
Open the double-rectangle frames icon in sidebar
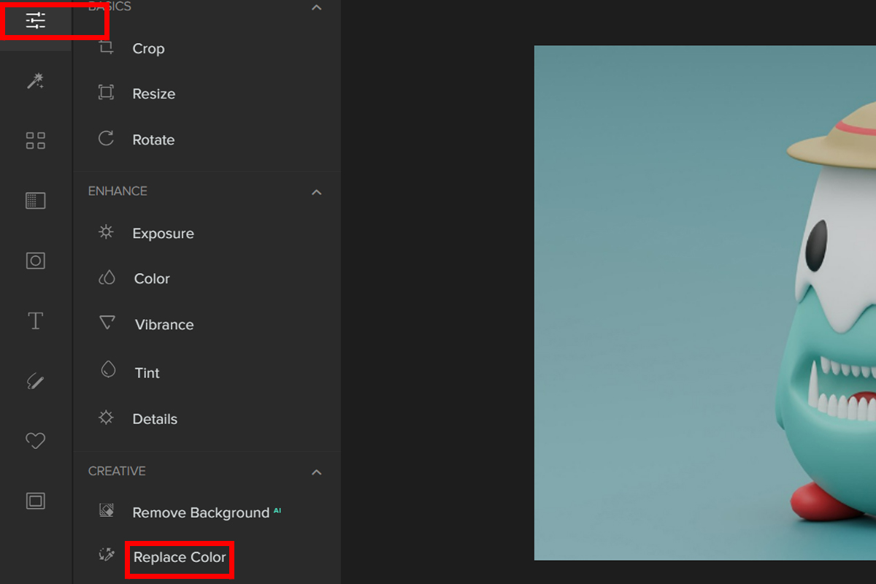coord(36,501)
